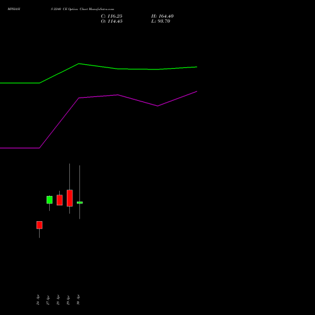The width and height of the screenshot is (315, 315).
Task: Click the high price value H: 164.40
Action: (163, 16)
